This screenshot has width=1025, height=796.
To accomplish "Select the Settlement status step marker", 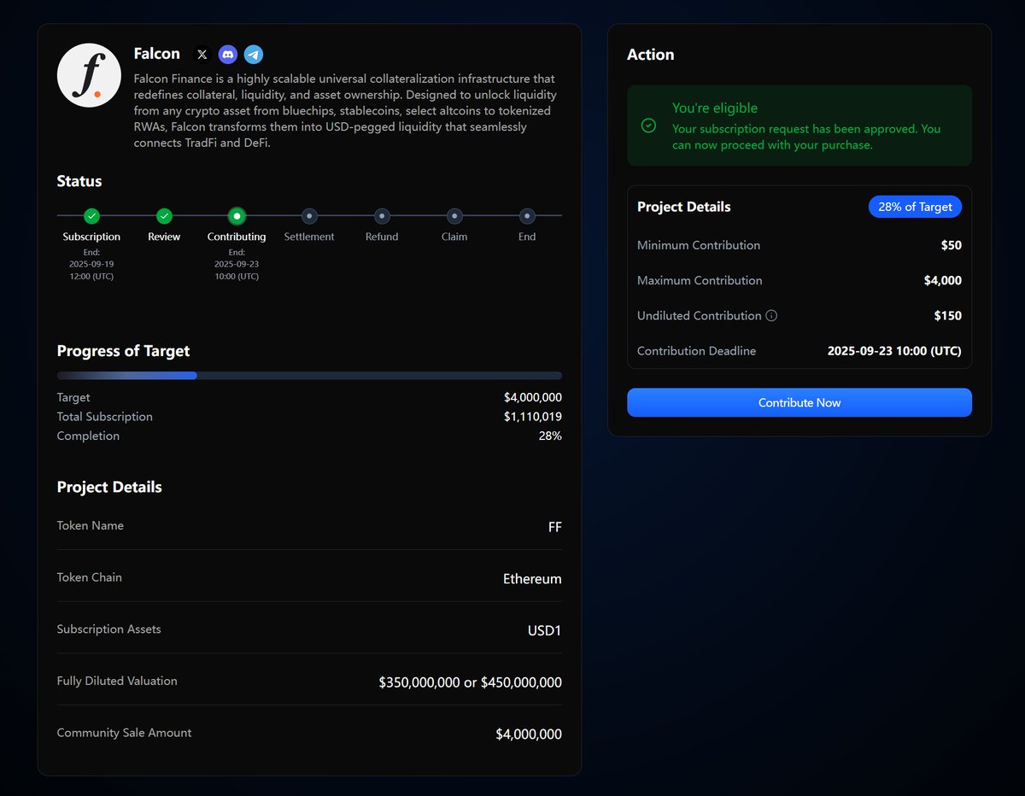I will pyautogui.click(x=309, y=216).
